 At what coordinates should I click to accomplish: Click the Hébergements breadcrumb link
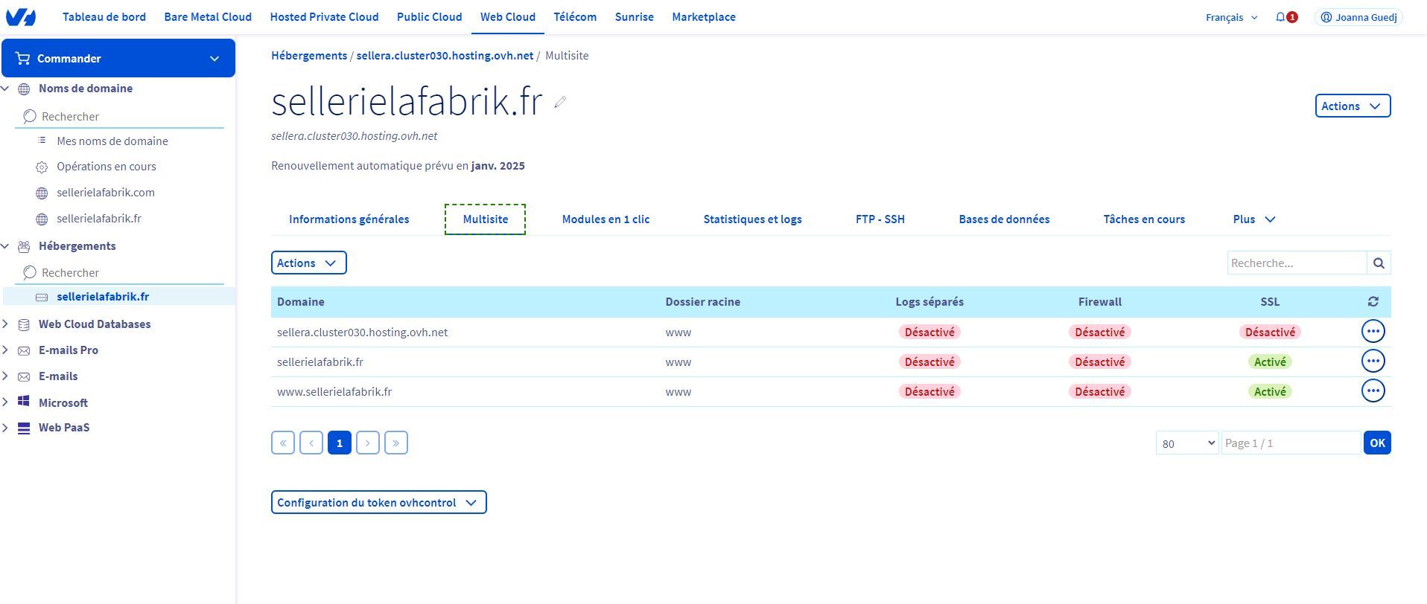click(x=309, y=56)
